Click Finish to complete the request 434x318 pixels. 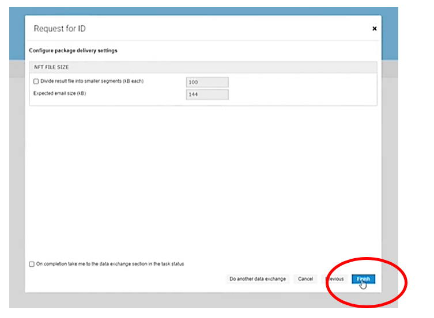point(363,279)
